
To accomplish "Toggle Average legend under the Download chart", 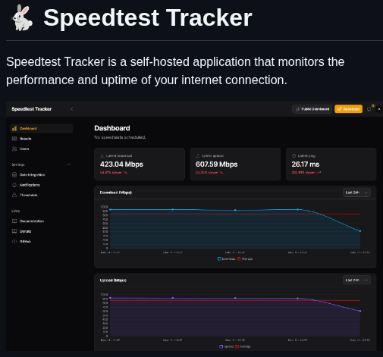I will [245, 258].
